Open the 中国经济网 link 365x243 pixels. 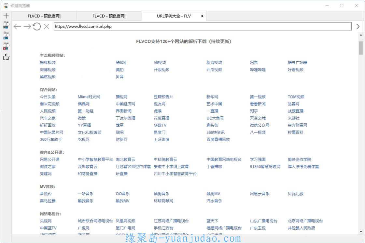pos(125,104)
